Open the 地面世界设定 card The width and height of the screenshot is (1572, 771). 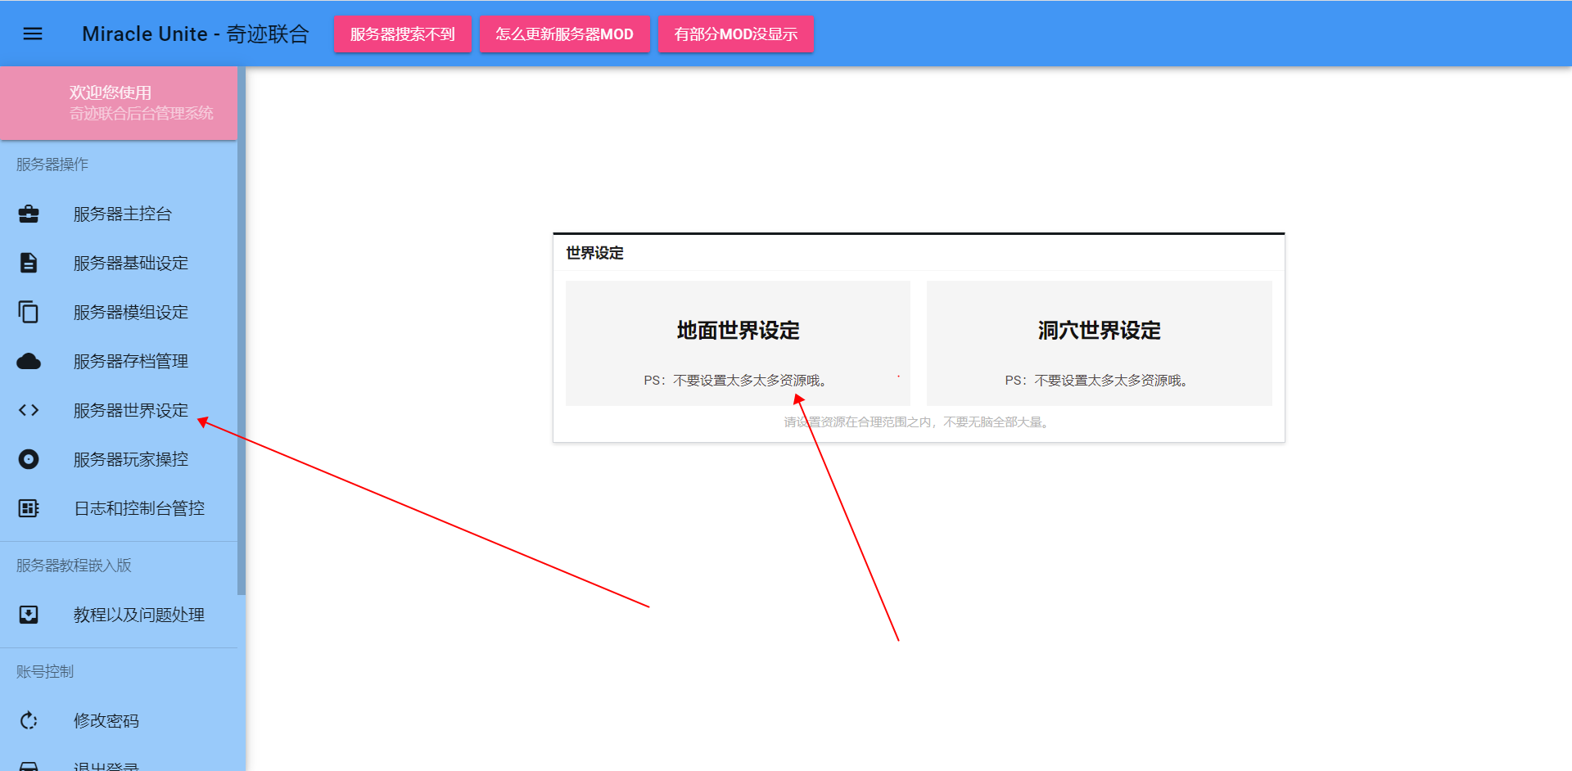pos(738,343)
